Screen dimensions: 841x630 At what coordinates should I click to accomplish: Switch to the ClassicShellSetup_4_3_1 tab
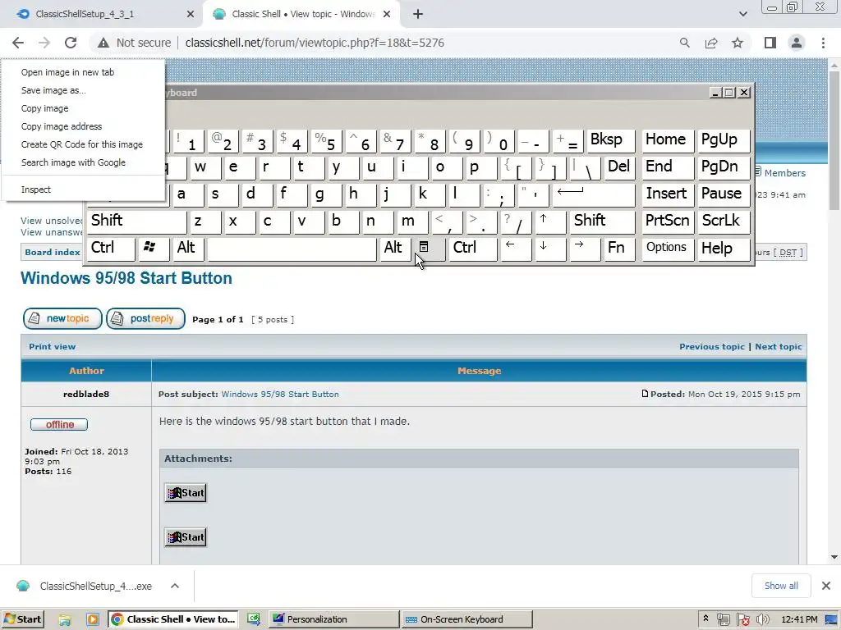(x=102, y=15)
